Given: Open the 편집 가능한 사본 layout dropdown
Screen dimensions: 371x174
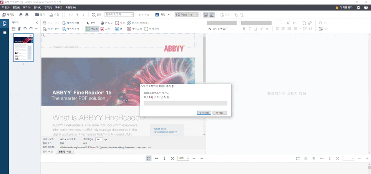Looking at the screenshot, I should click(186, 15).
